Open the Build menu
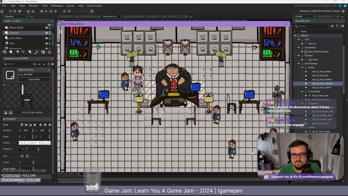The height and width of the screenshot is (196, 348). coord(22,6)
